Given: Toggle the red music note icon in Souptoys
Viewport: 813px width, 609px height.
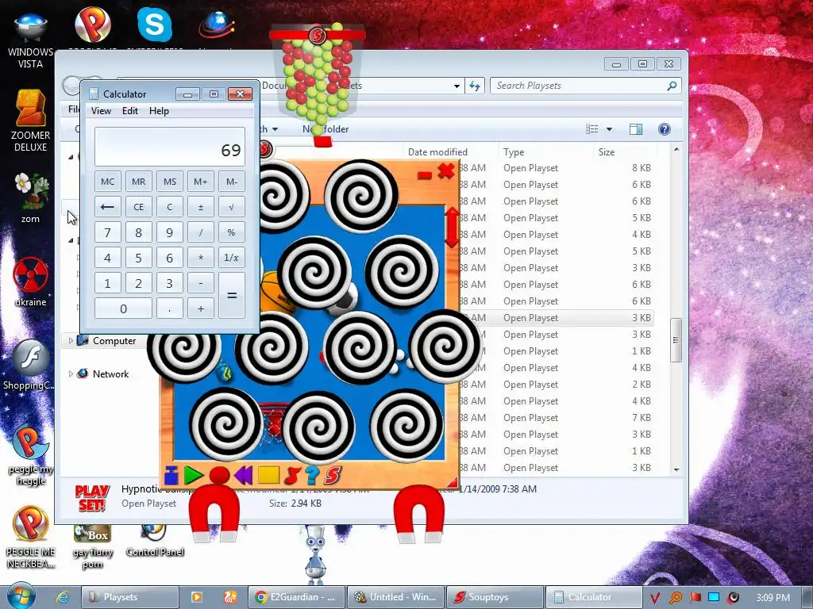Looking at the screenshot, I should [292, 475].
